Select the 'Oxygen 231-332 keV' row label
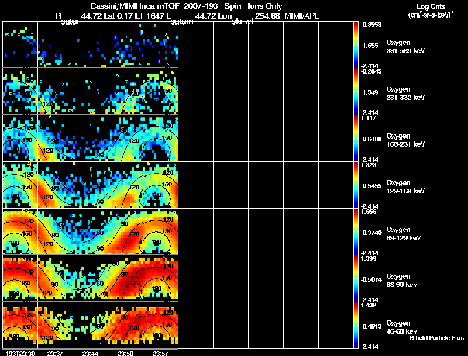This screenshot has height=356, width=468. point(405,94)
